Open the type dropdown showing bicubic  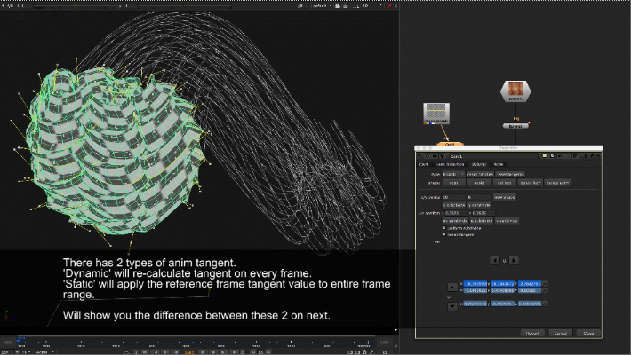(x=453, y=174)
